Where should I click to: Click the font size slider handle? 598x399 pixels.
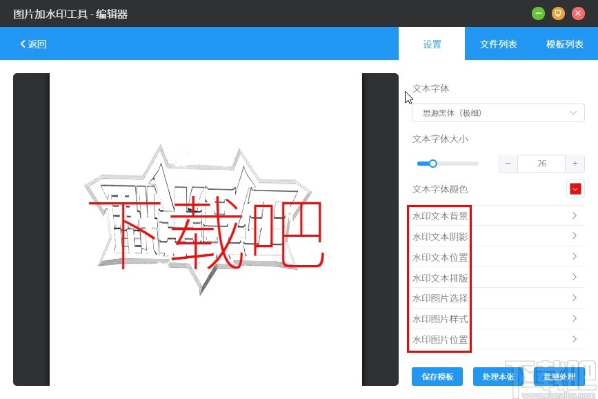[x=432, y=163]
